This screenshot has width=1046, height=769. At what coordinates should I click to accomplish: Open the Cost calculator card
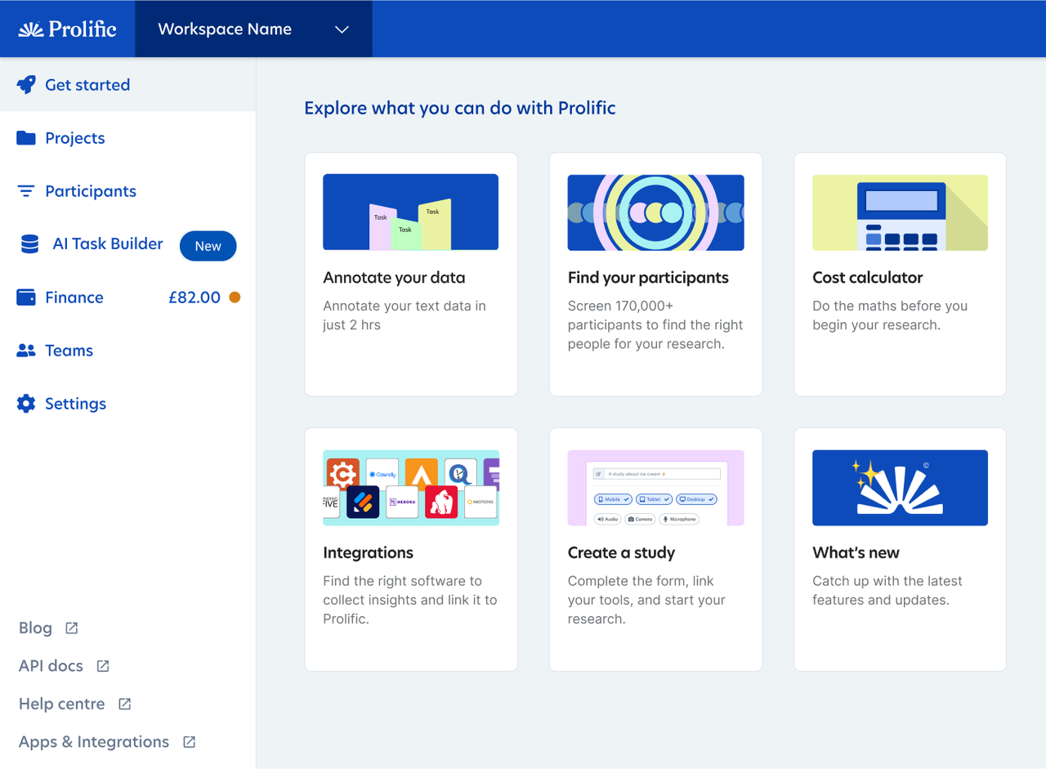click(900, 274)
